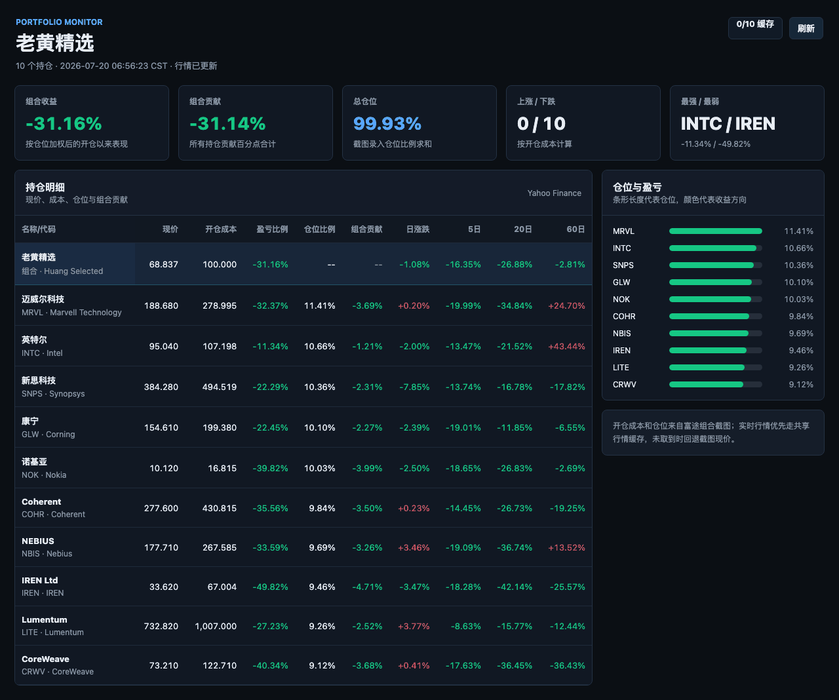Sort by the 名称/代码 column header

(x=39, y=229)
